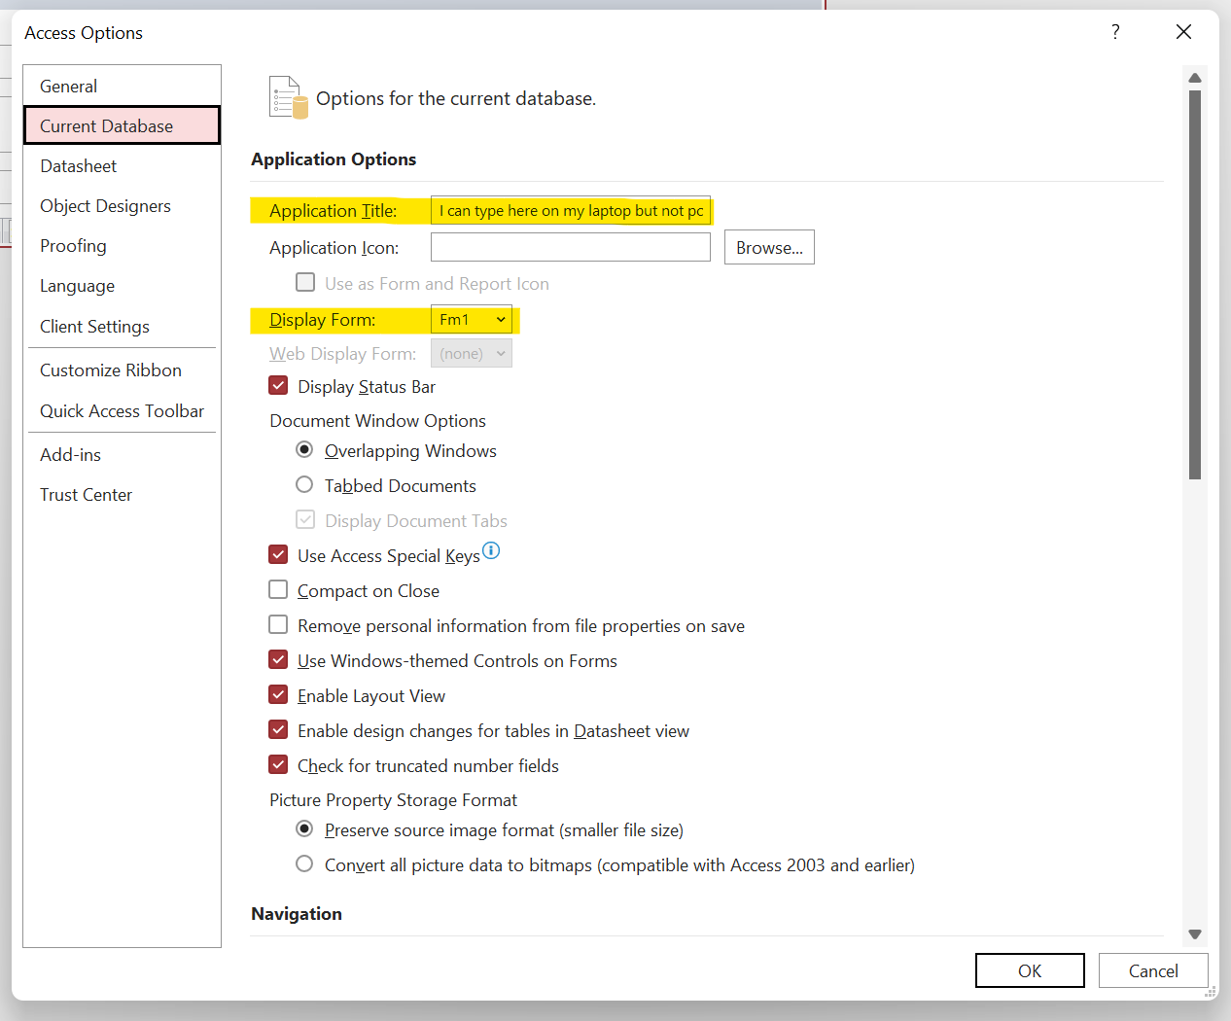Select the Current Database category
Viewport: 1231px width, 1021px height.
(123, 125)
